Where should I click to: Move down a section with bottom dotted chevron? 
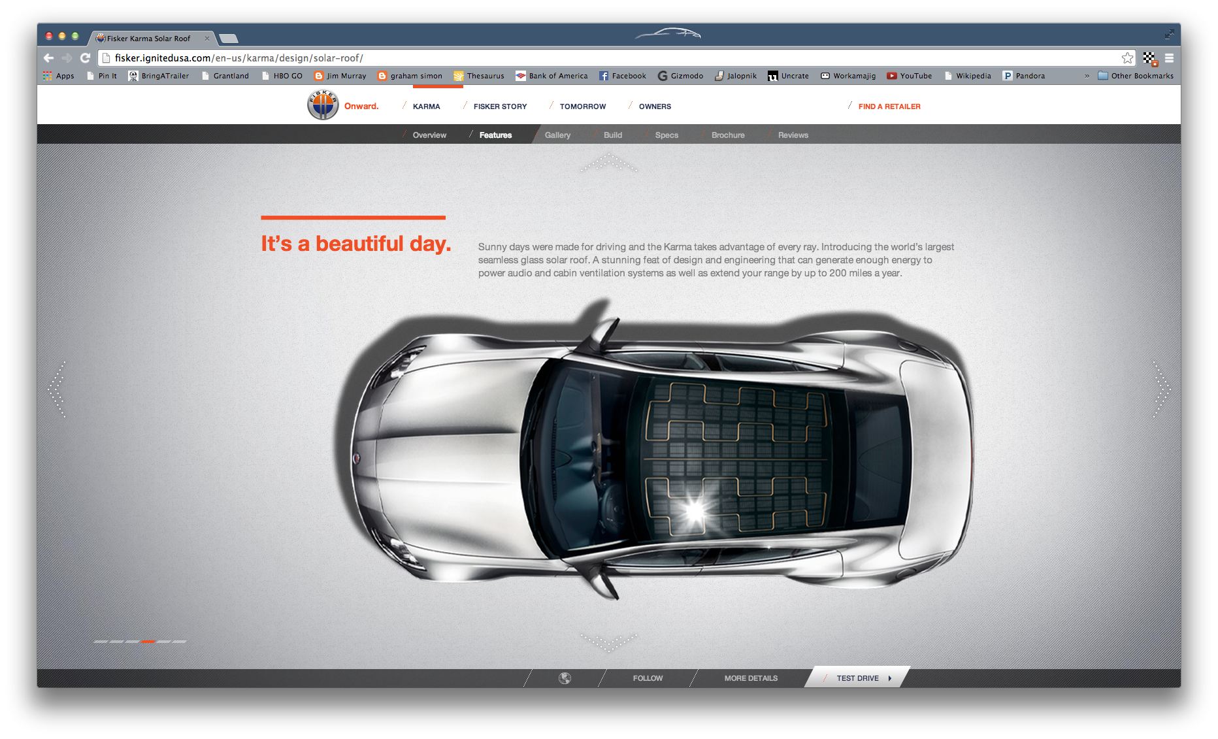pyautogui.click(x=609, y=642)
